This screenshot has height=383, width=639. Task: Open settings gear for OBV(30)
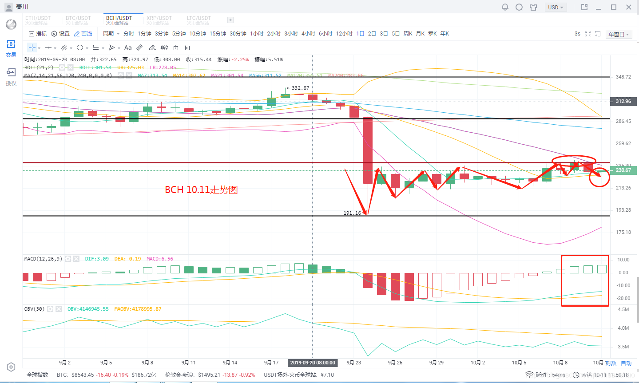coord(50,309)
